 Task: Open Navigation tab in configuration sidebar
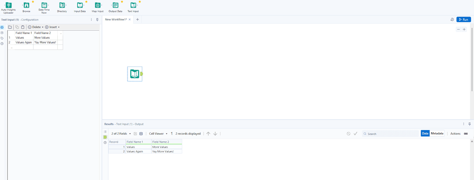(x=2, y=33)
